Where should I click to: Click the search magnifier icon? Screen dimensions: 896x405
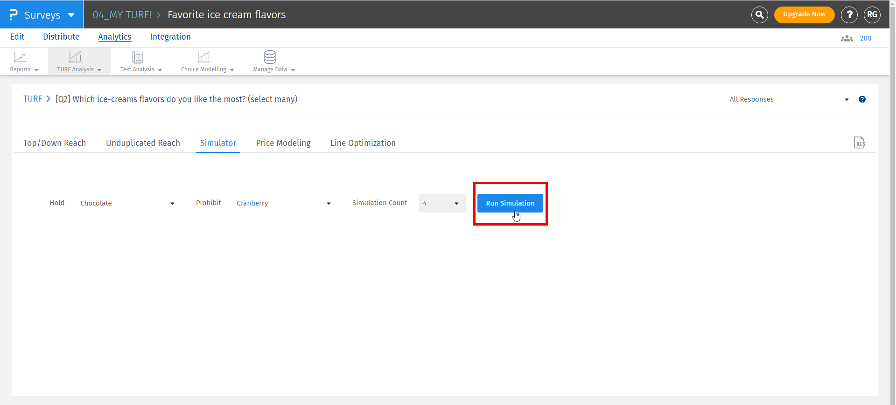click(x=759, y=15)
